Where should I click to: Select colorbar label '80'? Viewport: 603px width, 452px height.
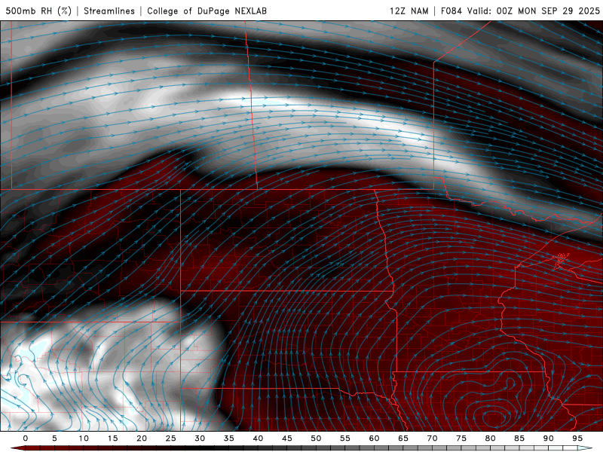490,438
